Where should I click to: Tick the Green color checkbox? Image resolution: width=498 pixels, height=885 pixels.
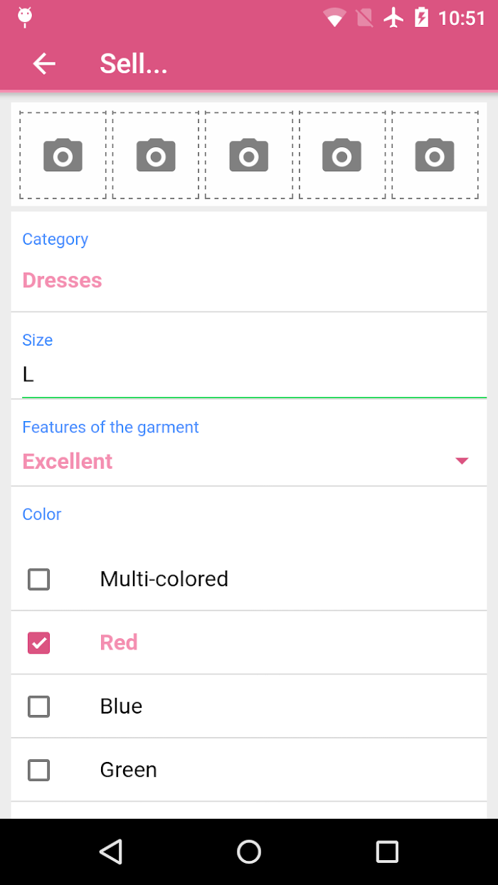pos(38,770)
